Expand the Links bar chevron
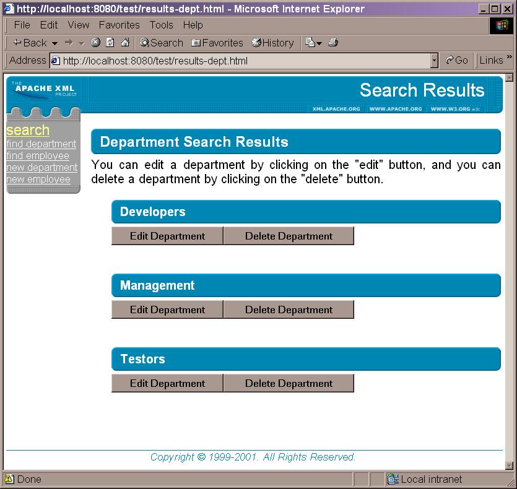The image size is (517, 489). tap(511, 58)
